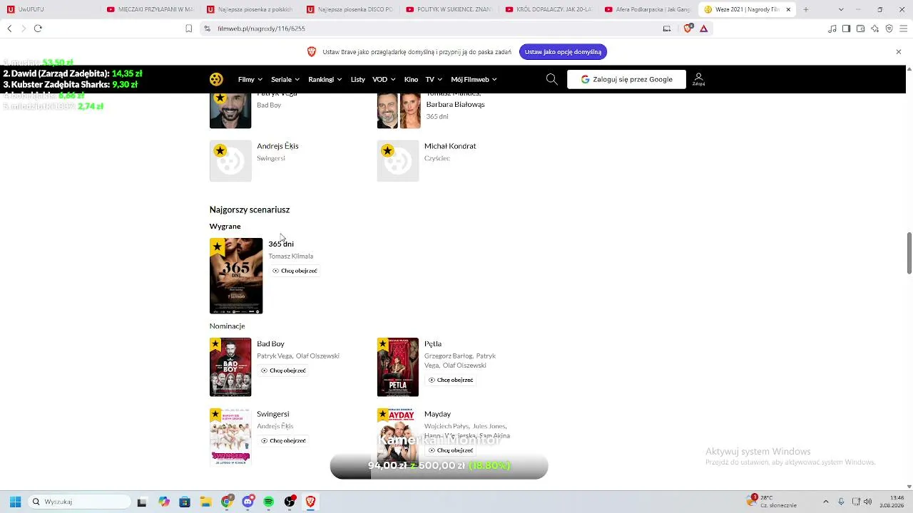Click the Brave browser taskbar icon
Image resolution: width=913 pixels, height=513 pixels.
pyautogui.click(x=310, y=502)
